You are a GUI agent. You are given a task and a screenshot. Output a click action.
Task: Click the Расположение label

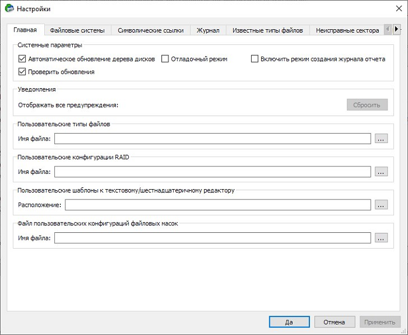[x=40, y=205]
